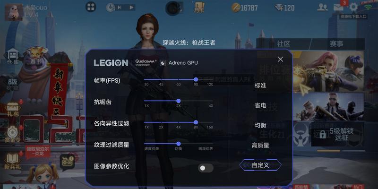Click the player avatar portrait
Image resolution: width=378 pixels, height=189 pixels.
14,12
